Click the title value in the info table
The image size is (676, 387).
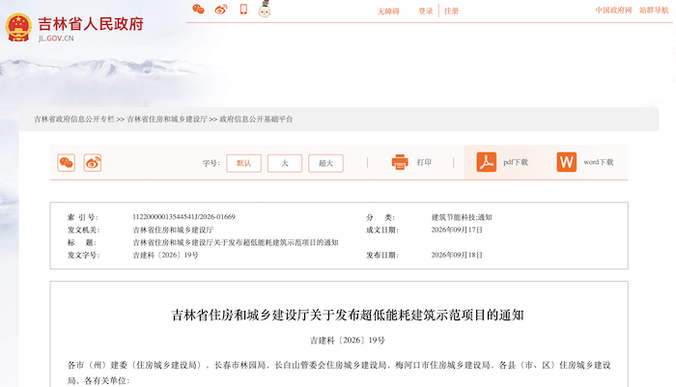236,242
